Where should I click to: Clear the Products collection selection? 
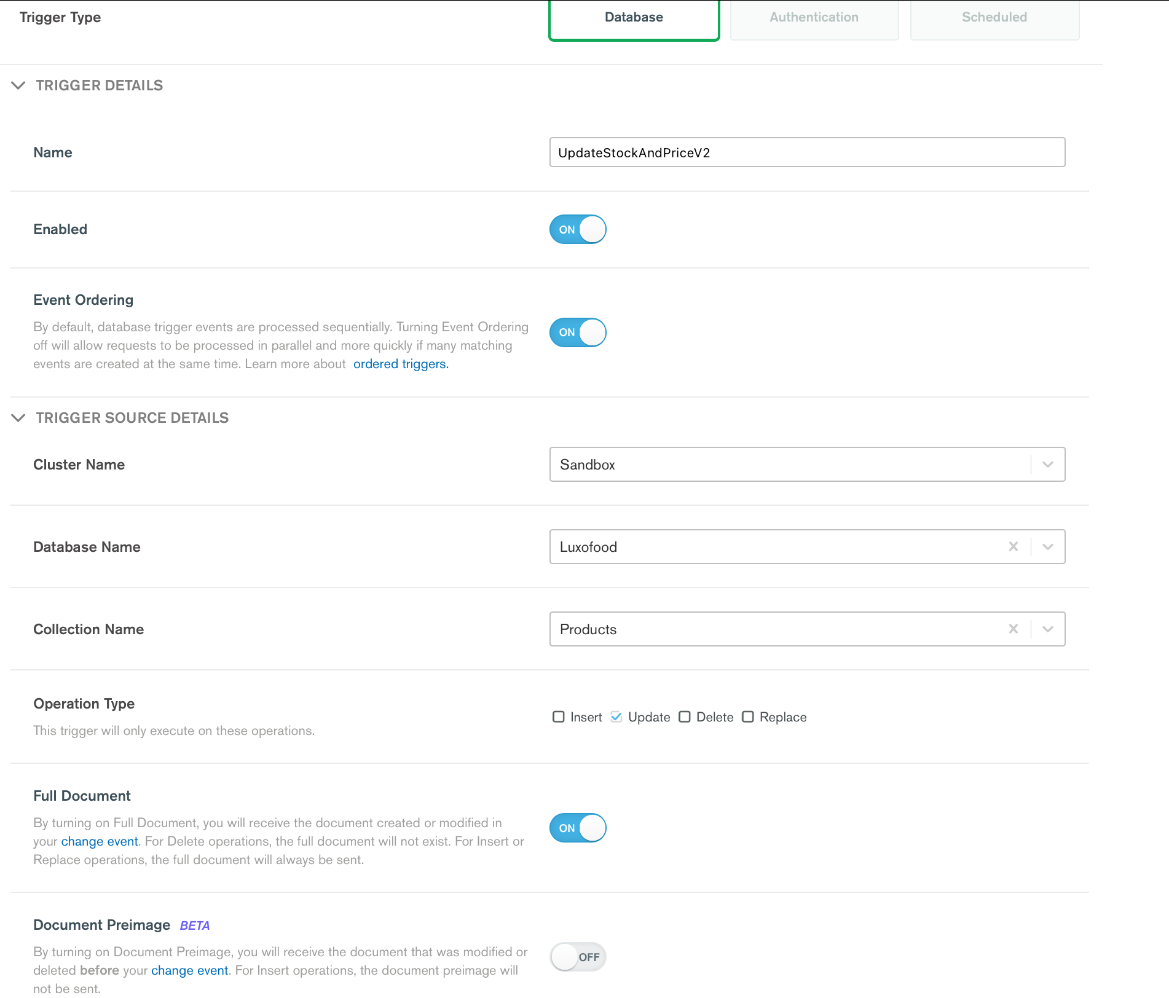pyautogui.click(x=1014, y=629)
